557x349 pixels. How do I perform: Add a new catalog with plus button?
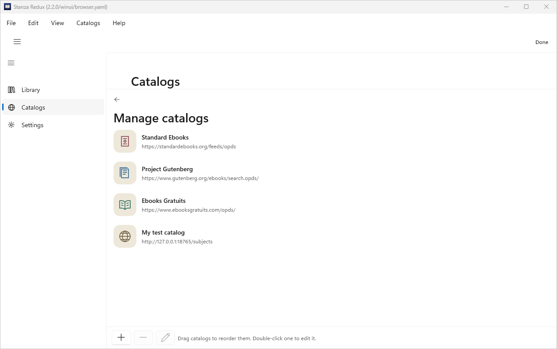[121, 338]
